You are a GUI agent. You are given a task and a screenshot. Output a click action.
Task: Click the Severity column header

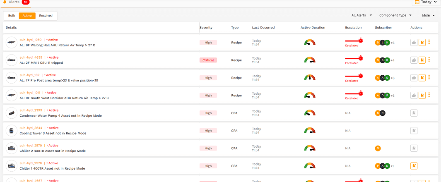point(206,28)
